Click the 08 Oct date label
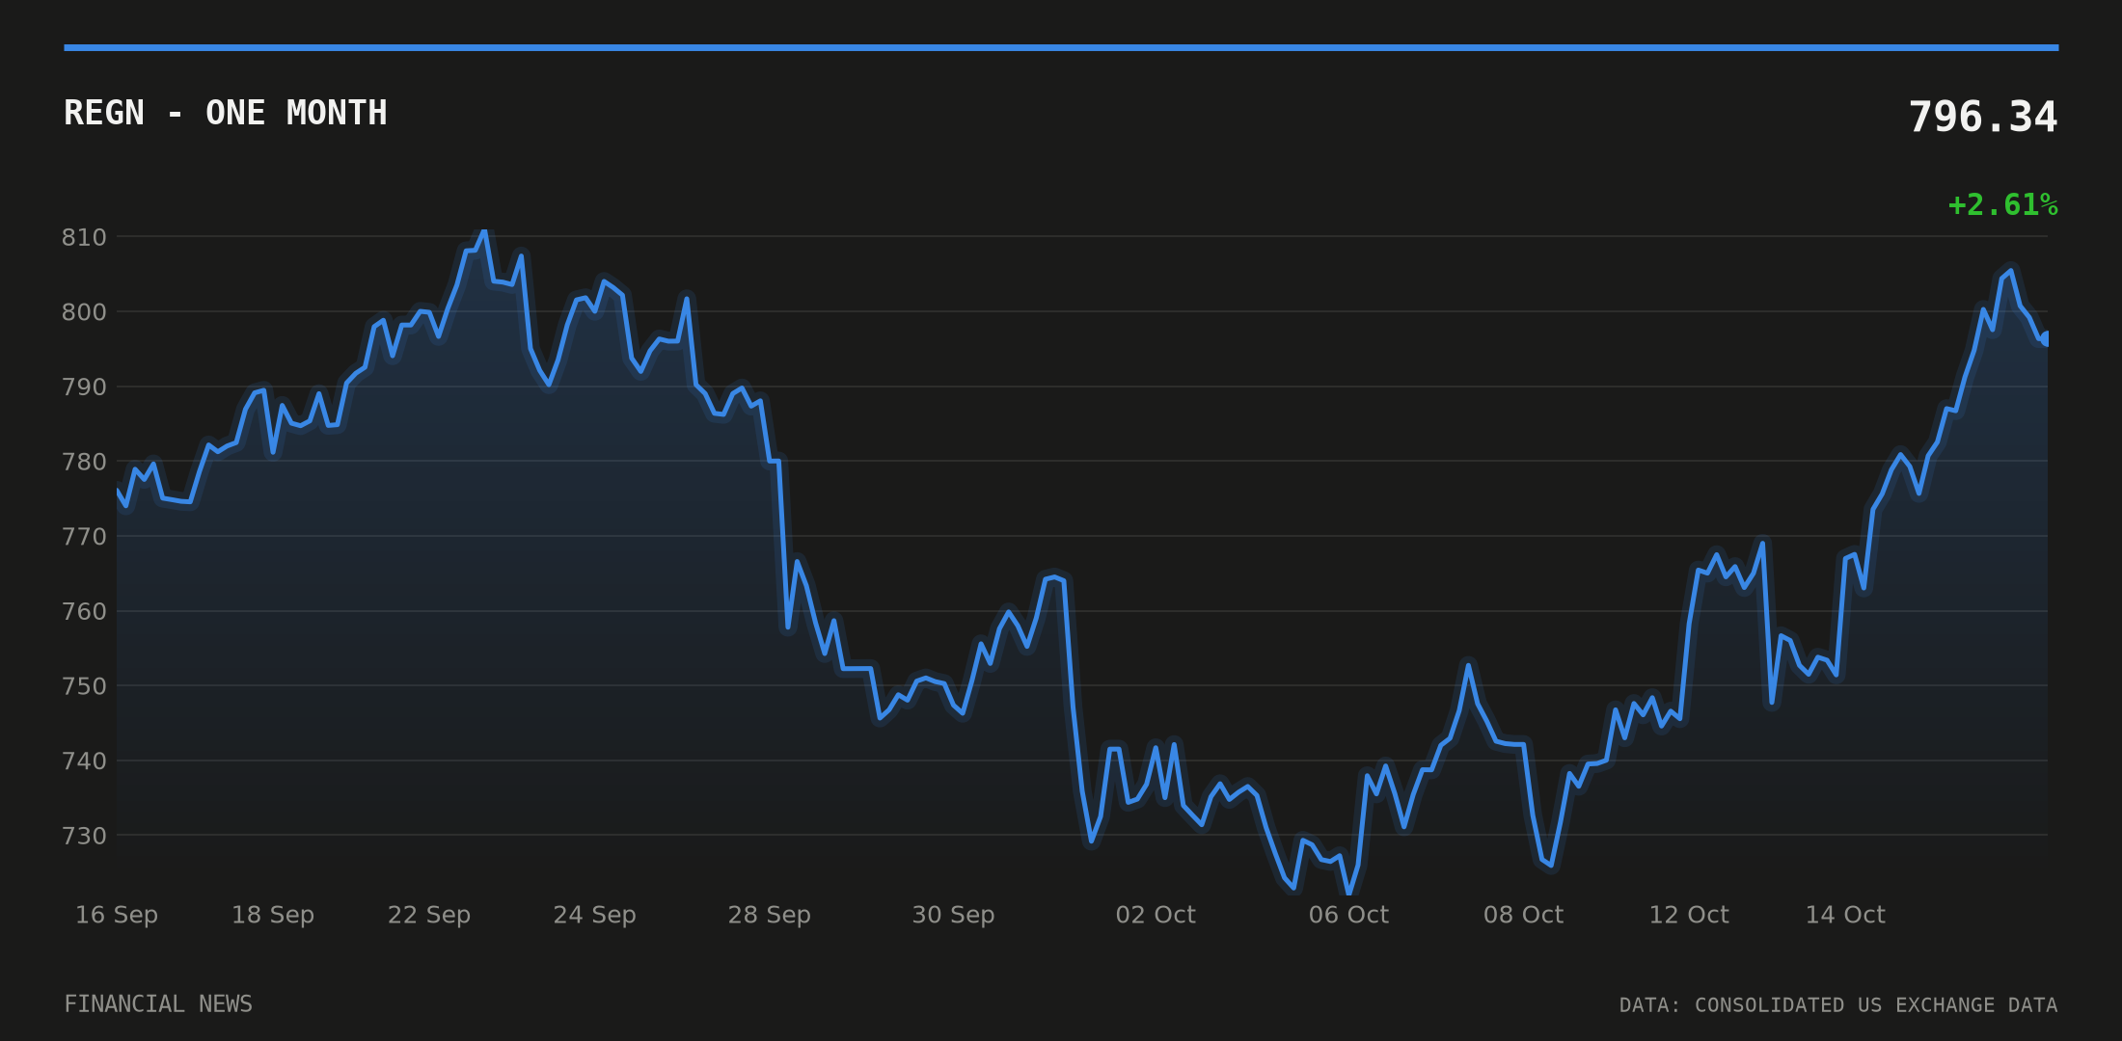Screen dimensions: 2122x1041 (1523, 915)
